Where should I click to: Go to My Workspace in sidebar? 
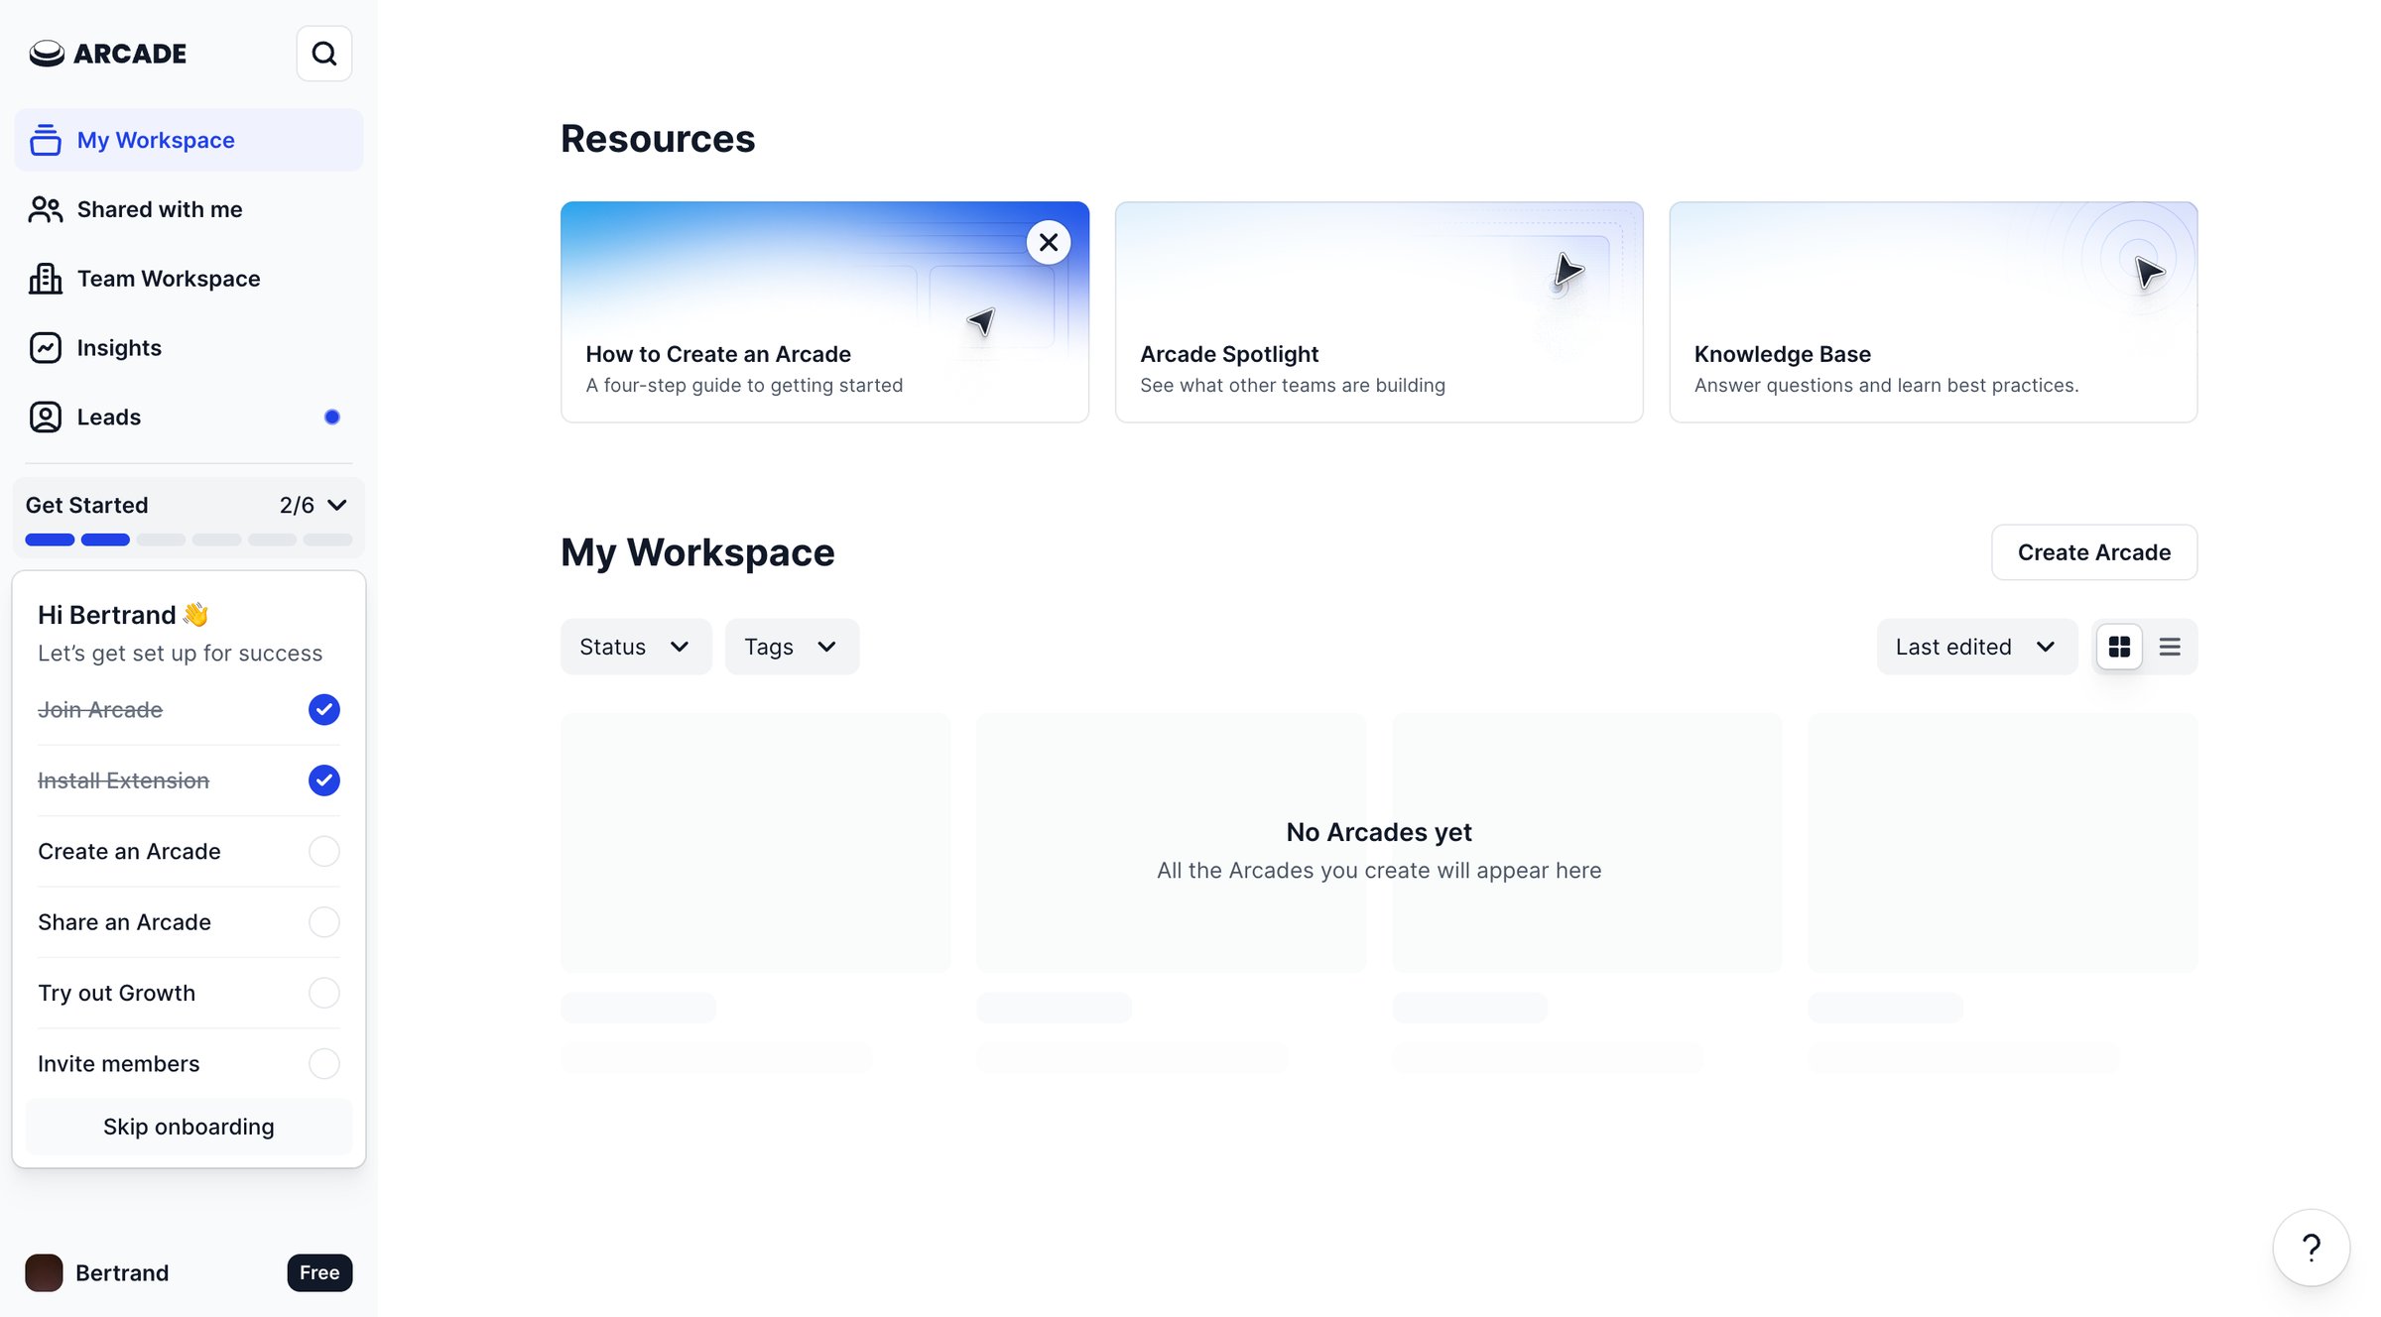(188, 140)
